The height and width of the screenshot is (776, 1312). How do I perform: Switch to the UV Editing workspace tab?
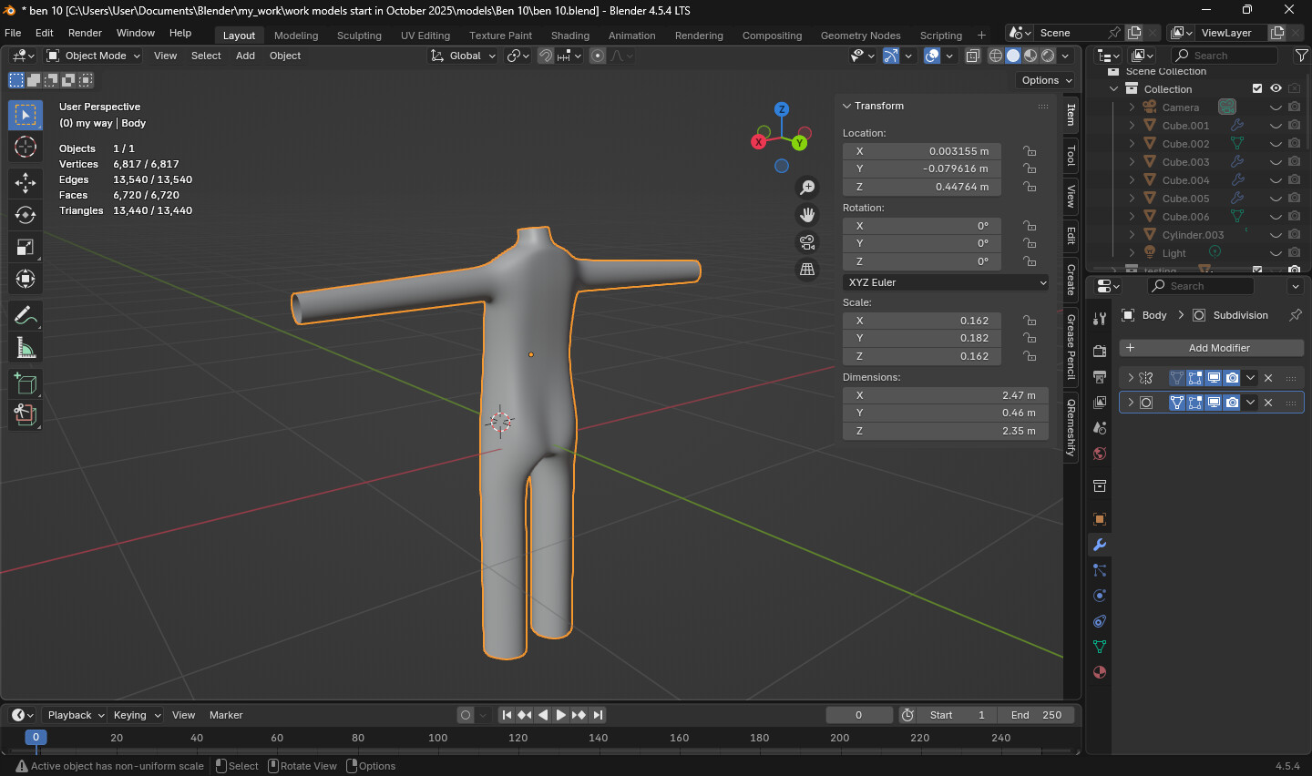(x=425, y=36)
